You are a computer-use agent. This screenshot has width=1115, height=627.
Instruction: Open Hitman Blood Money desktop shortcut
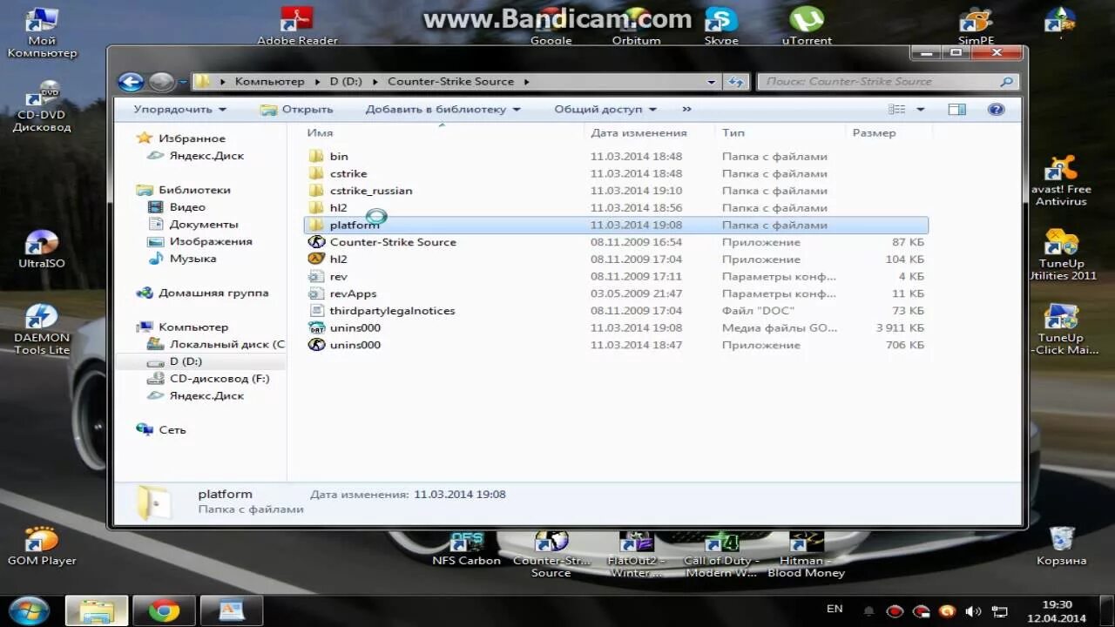pos(807,556)
